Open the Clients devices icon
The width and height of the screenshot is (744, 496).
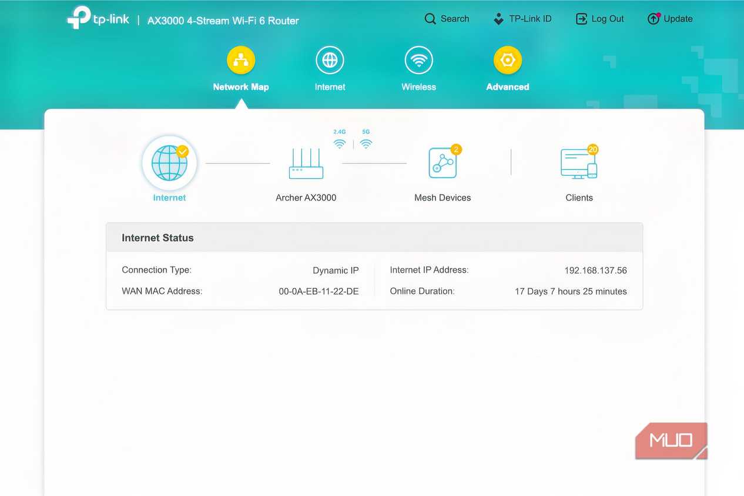coord(579,164)
